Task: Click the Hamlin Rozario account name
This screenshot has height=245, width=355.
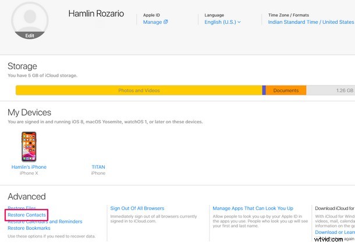Action: tap(96, 13)
